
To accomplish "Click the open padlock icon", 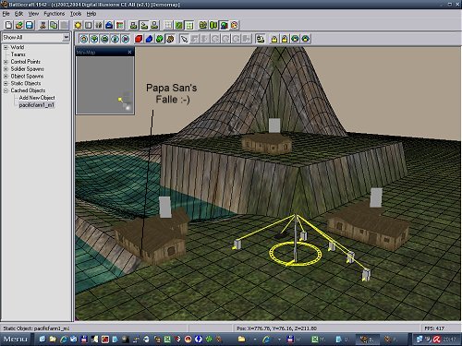I will click(x=285, y=39).
